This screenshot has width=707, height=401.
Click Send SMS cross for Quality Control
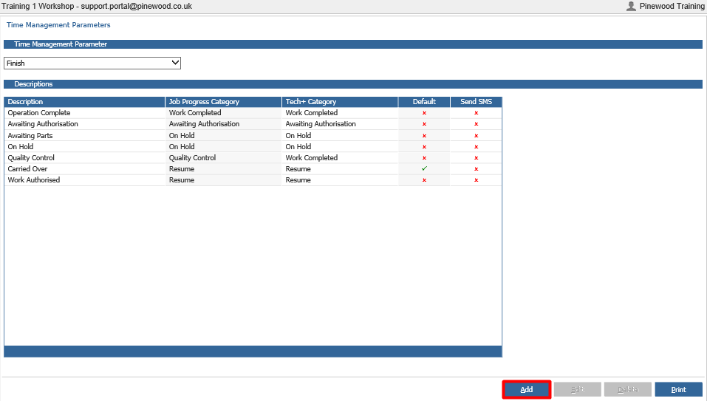tap(477, 158)
